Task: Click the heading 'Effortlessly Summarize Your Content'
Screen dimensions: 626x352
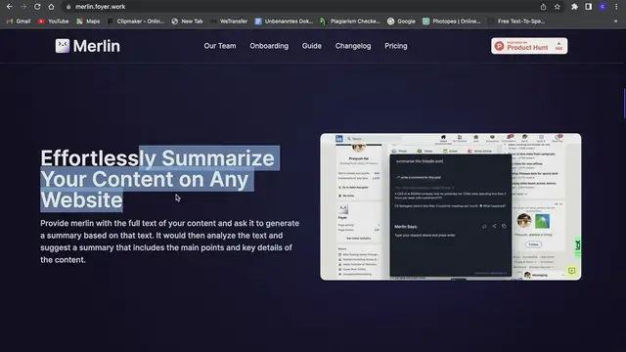Action: point(159,179)
